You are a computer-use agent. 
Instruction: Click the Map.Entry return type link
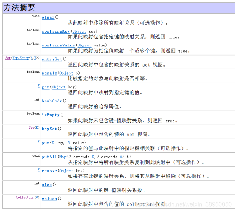(x=21, y=58)
